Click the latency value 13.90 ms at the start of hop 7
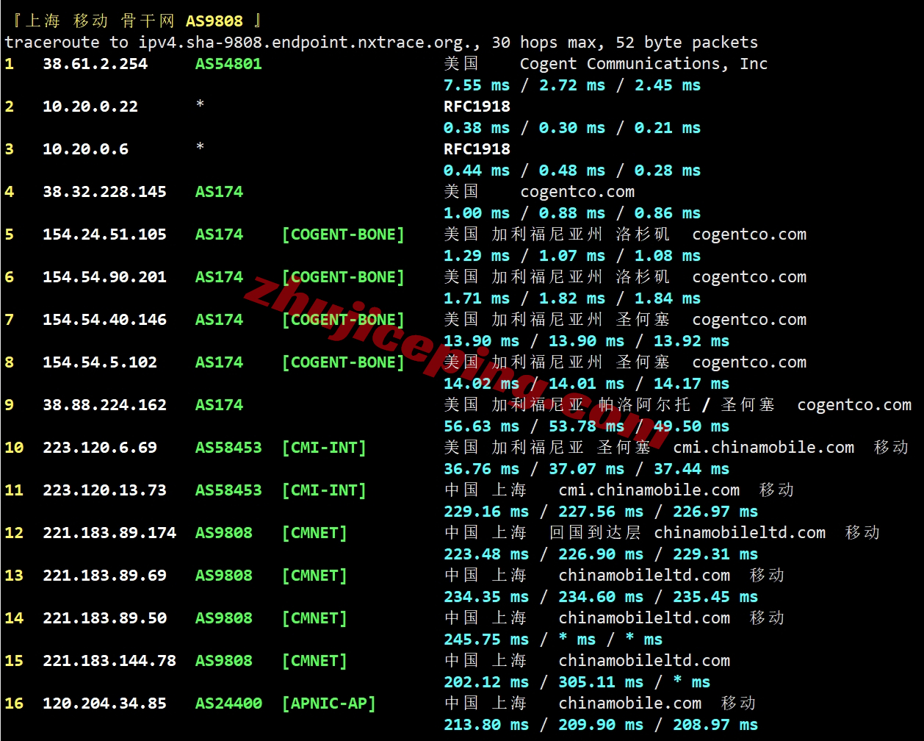 point(482,341)
